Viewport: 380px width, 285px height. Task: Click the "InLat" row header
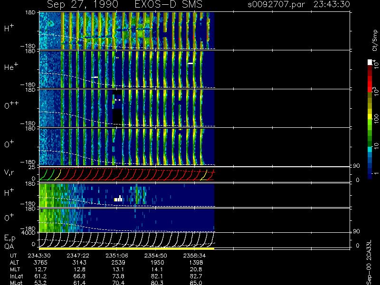(x=16, y=276)
